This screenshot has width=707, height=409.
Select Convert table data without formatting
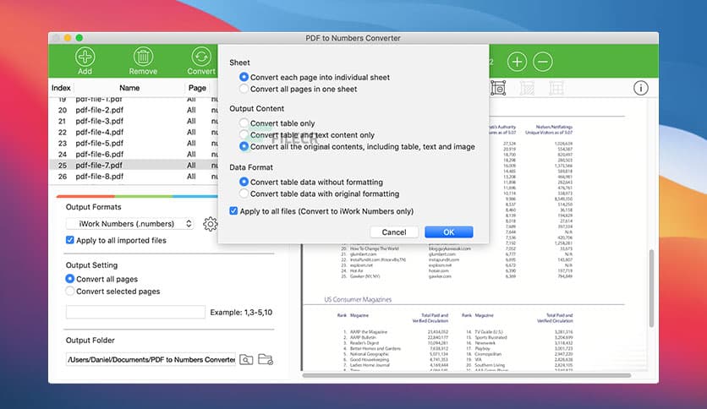coord(244,182)
